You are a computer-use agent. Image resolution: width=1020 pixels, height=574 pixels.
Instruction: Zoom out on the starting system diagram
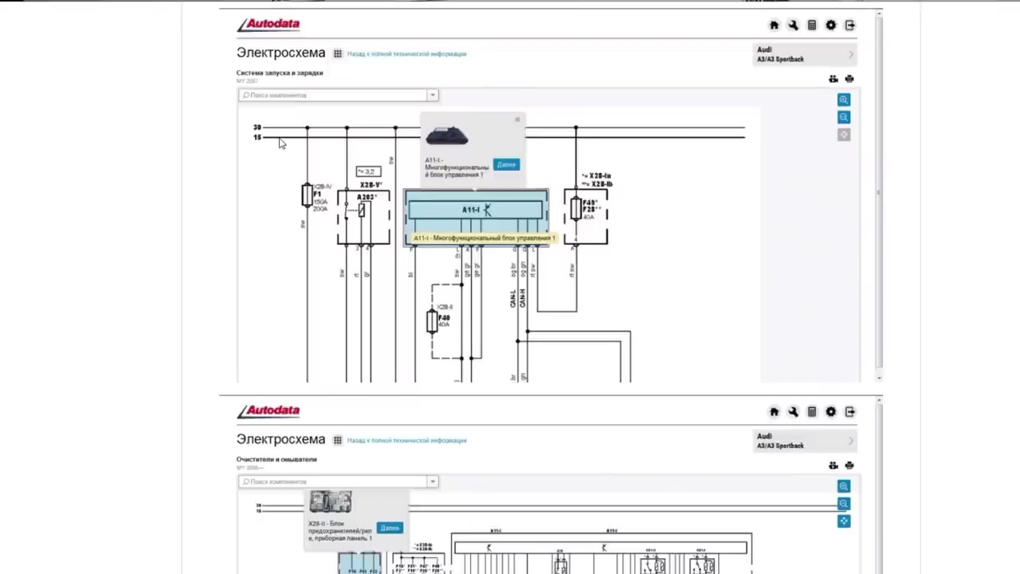click(x=844, y=117)
